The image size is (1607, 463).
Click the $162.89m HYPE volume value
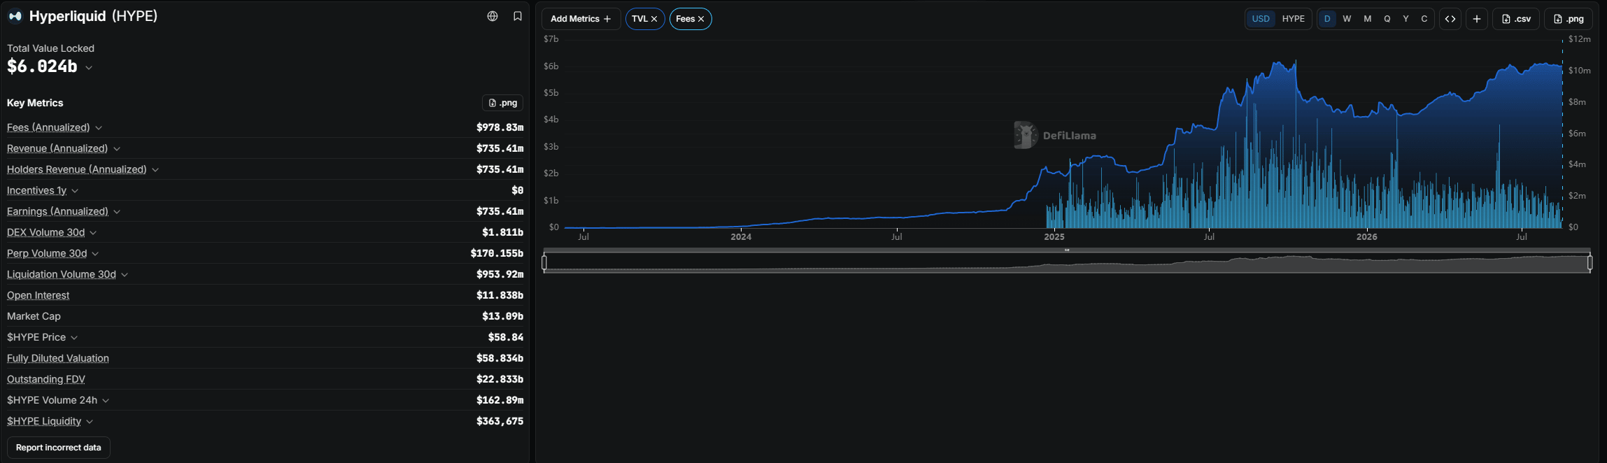(500, 400)
